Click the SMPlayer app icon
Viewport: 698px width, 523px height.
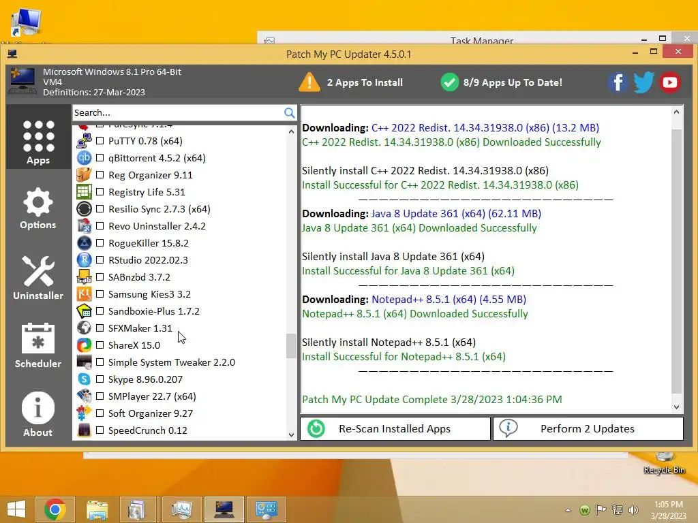(84, 396)
